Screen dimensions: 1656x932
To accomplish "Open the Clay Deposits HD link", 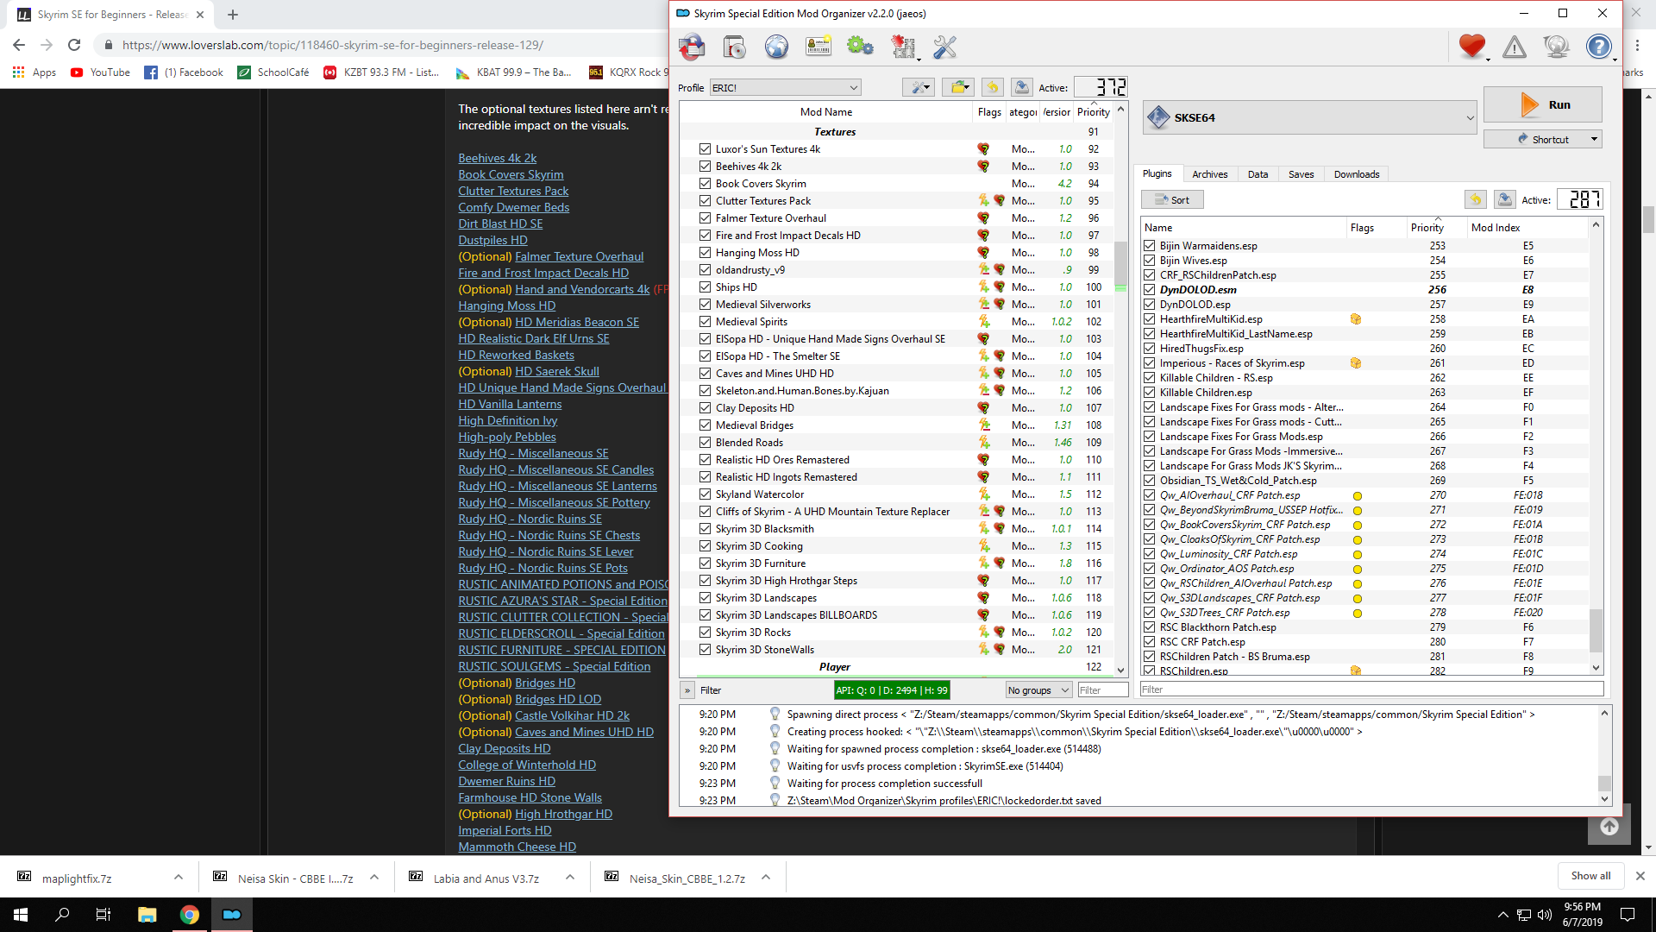I will point(505,748).
